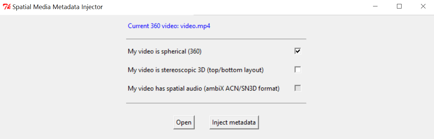Click the window title "Spatial Media Metadata Injector"
434x139 pixels.
[57, 7]
